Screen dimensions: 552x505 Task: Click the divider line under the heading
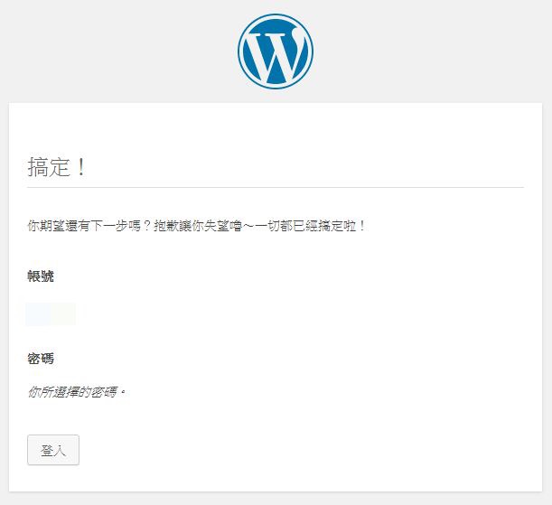(276, 187)
